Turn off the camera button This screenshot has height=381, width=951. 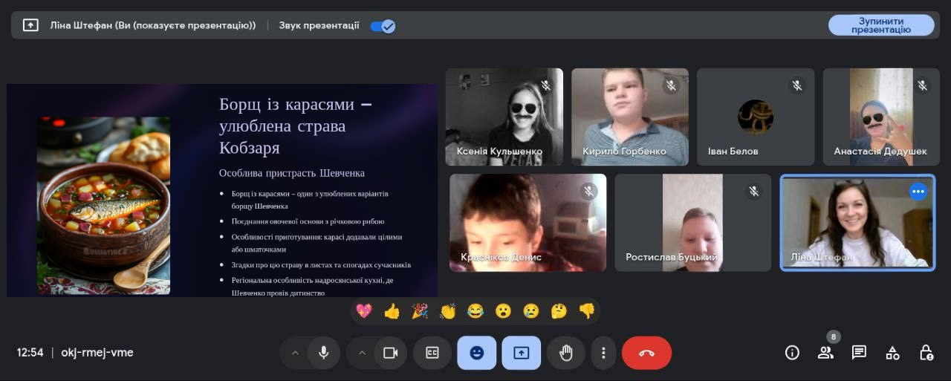click(390, 353)
